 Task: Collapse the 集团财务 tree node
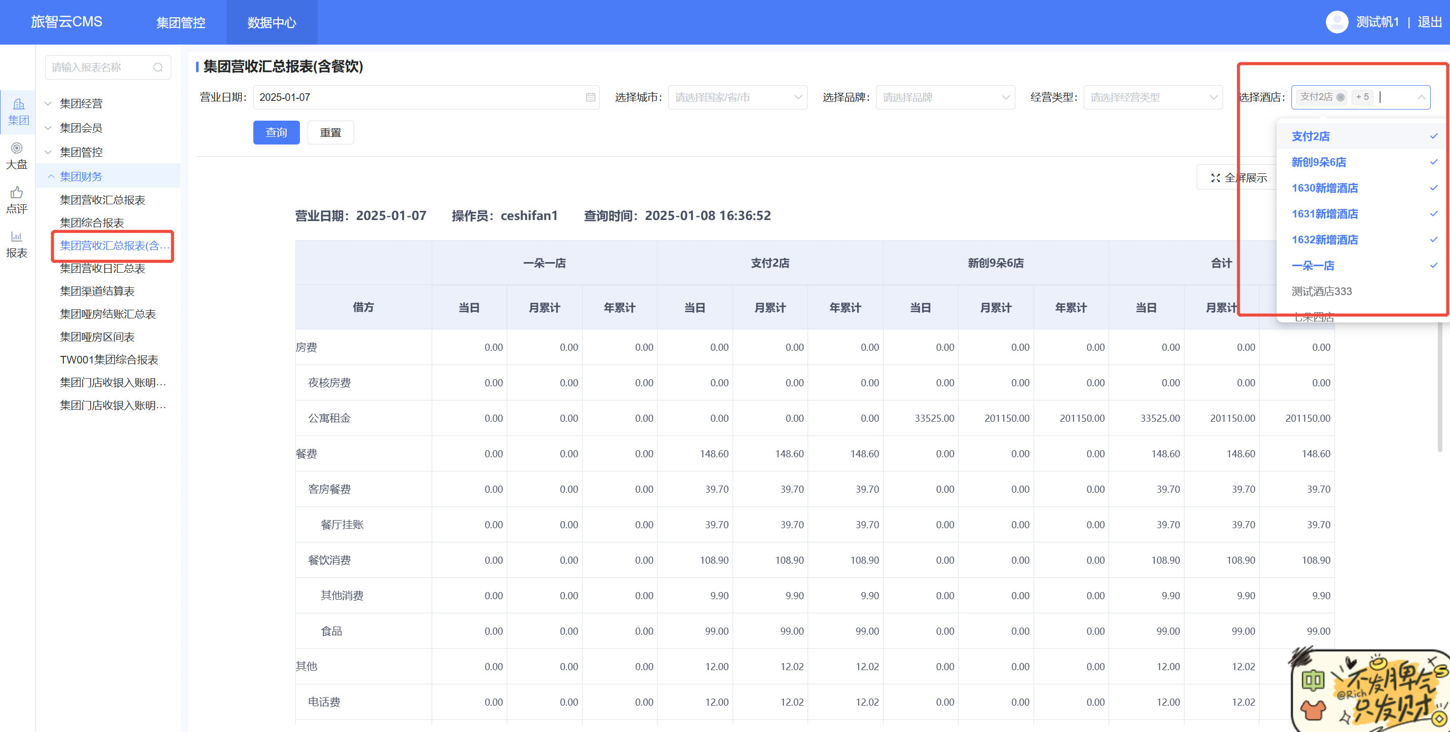51,176
